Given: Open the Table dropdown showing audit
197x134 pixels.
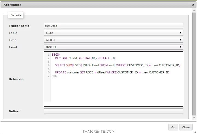Looking at the screenshot, I should pyautogui.click(x=114, y=33).
